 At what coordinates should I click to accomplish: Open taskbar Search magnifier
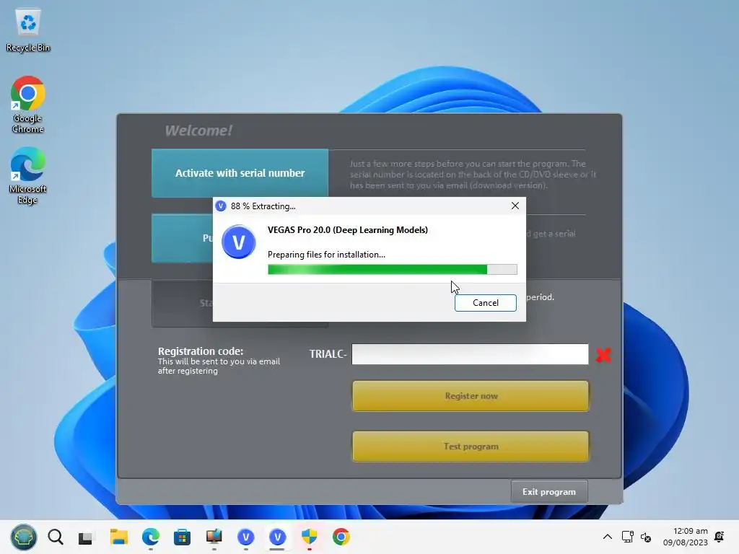[56, 537]
